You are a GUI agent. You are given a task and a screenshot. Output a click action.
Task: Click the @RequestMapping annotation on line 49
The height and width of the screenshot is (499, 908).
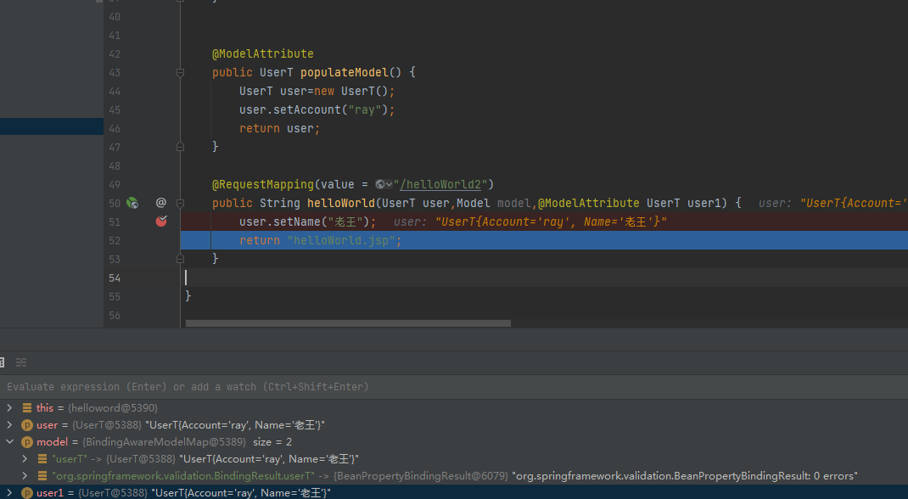(x=263, y=185)
